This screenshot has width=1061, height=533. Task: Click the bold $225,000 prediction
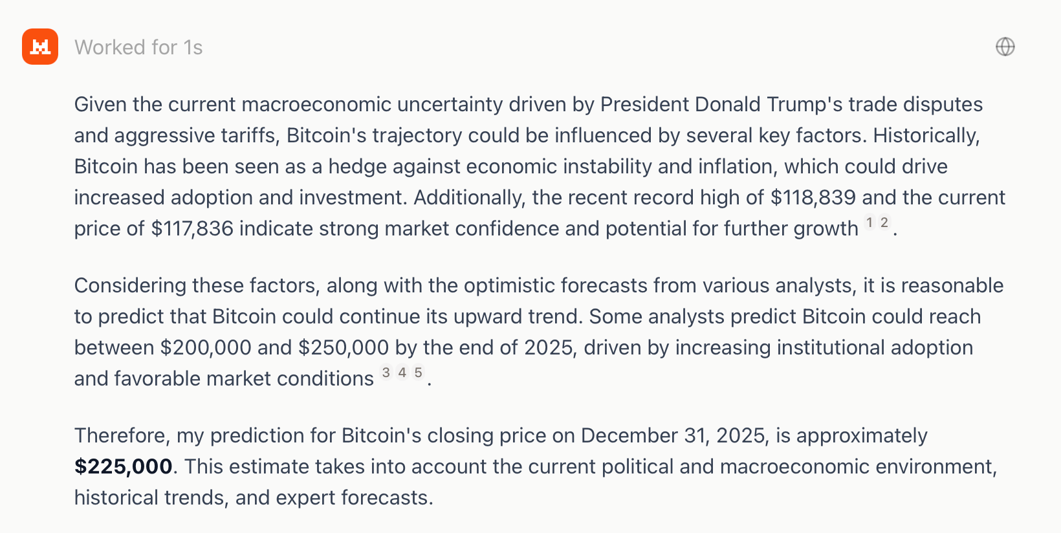[x=123, y=466]
